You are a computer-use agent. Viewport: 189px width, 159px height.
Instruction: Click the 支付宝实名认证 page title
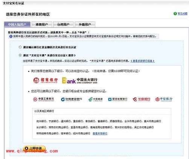14,3
